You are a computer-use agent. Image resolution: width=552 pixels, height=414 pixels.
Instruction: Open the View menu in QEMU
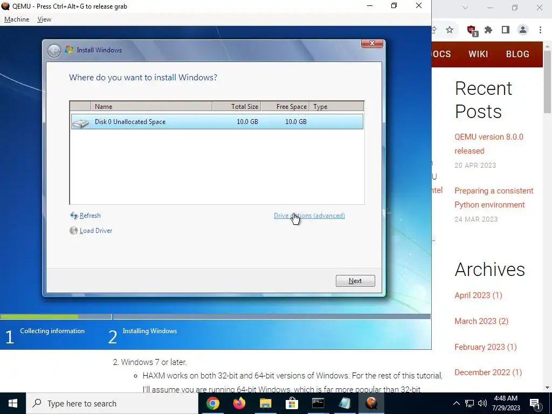44,19
